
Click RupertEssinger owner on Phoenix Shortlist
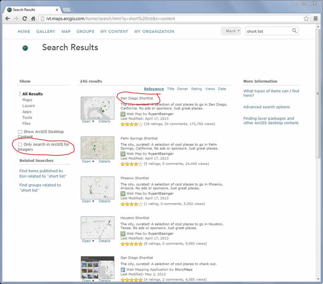coord(161,193)
